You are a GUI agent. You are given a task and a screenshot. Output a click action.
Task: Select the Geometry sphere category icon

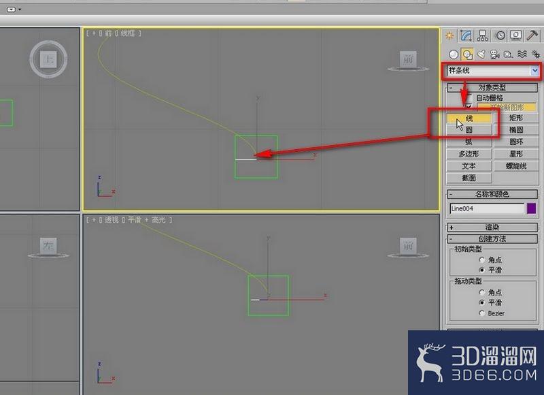[x=453, y=54]
